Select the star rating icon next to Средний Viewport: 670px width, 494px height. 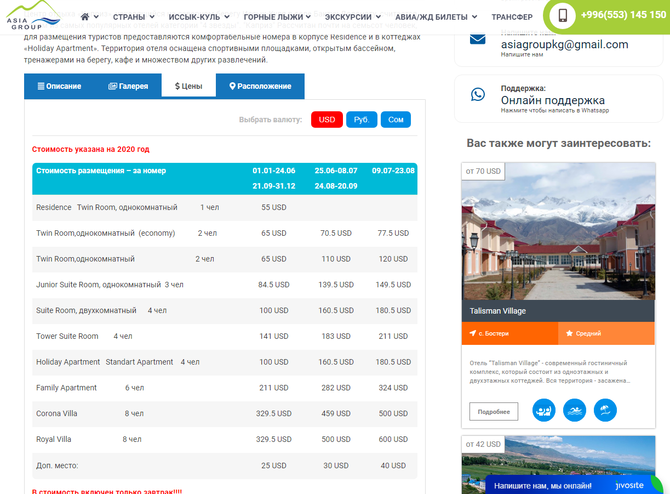[569, 333]
